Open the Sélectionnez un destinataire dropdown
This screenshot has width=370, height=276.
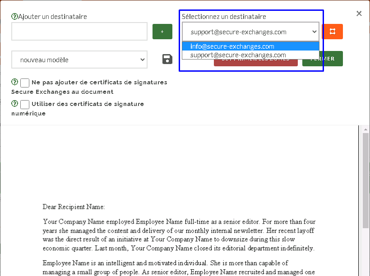coord(250,32)
